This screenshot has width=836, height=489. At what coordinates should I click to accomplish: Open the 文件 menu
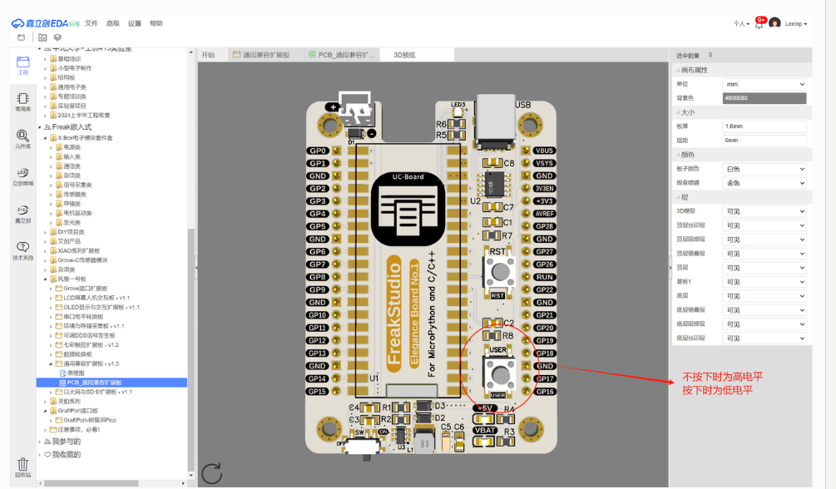pos(92,23)
